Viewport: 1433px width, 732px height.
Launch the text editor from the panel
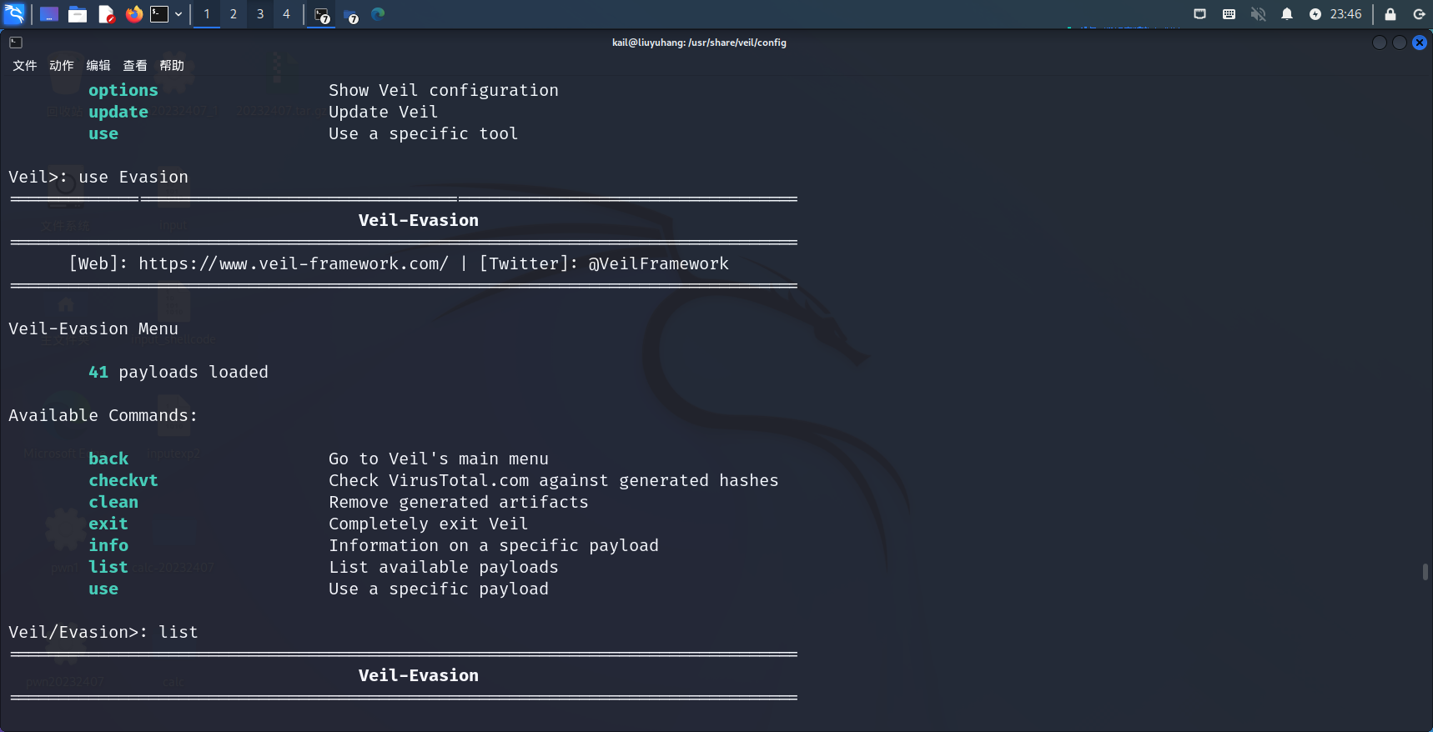(106, 14)
